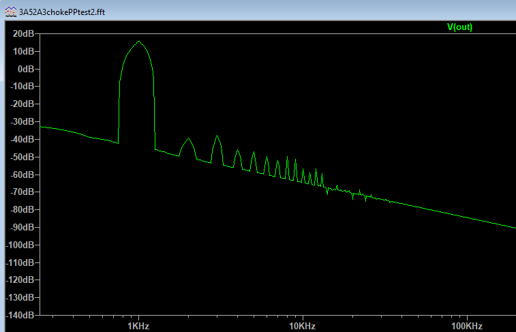The width and height of the screenshot is (516, 332).
Task: Click the -130dB axis label
Action: tap(20, 297)
